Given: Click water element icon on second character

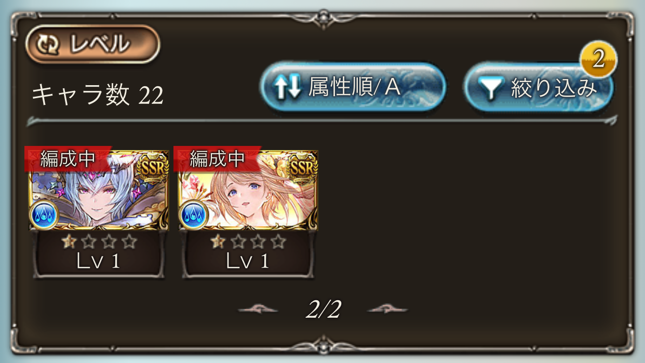Looking at the screenshot, I should (x=194, y=214).
